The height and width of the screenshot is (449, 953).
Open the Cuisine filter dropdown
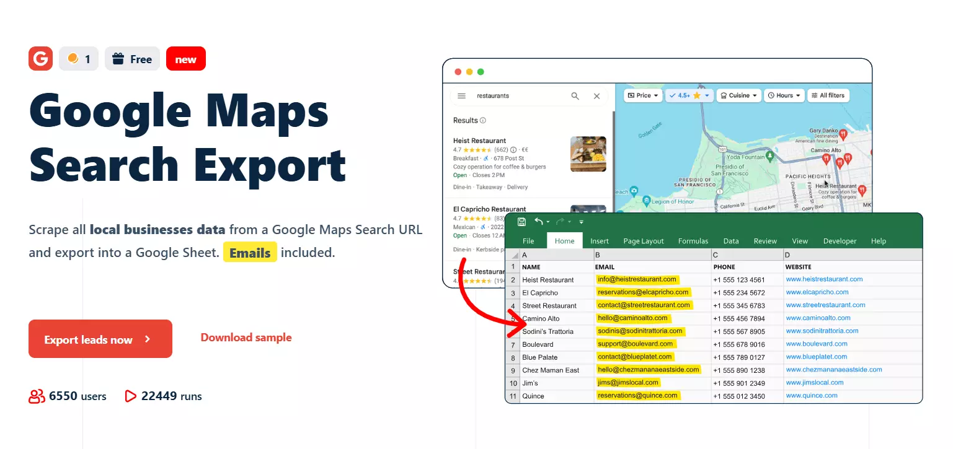(738, 95)
